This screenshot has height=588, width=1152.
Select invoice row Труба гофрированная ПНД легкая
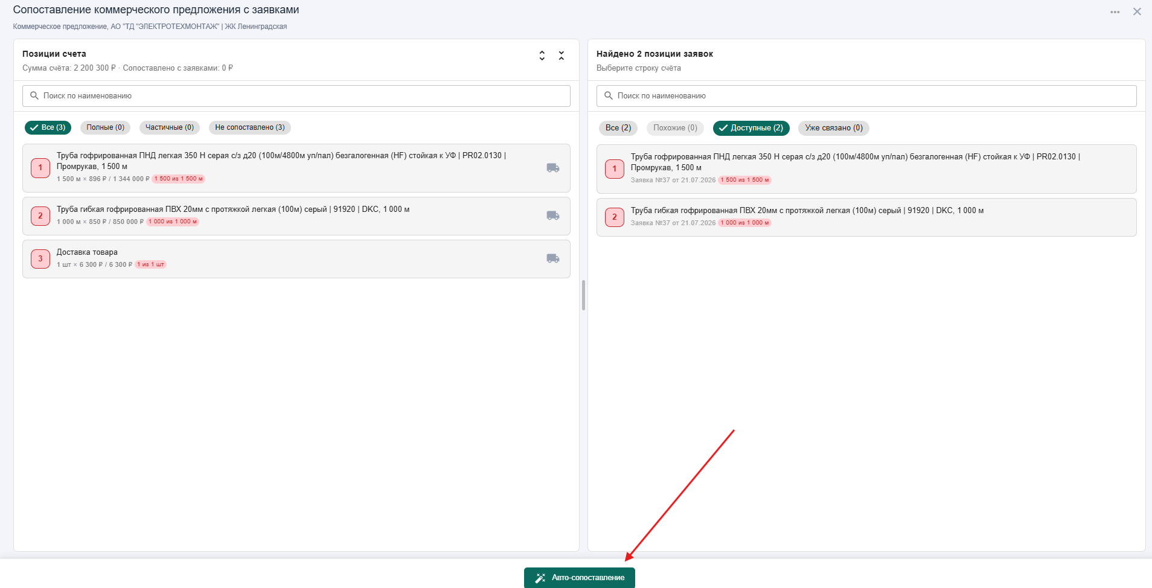click(296, 168)
